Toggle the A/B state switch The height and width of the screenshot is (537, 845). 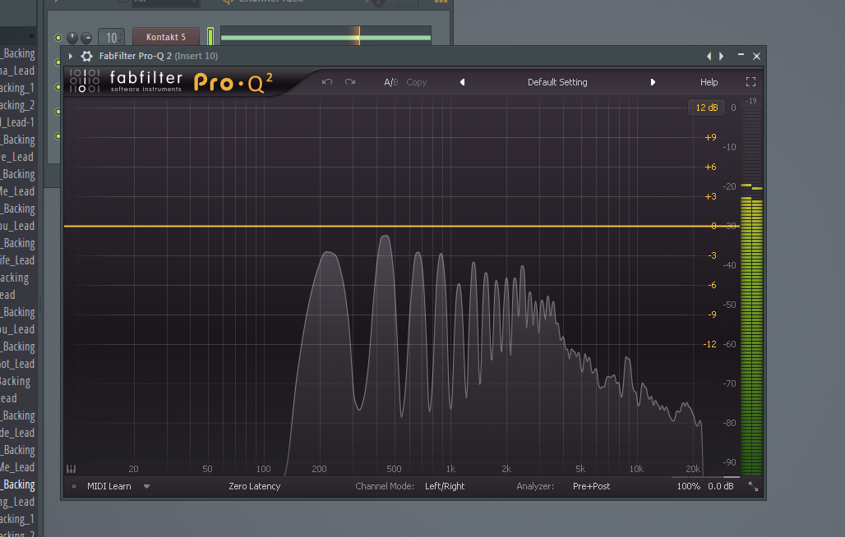point(390,82)
